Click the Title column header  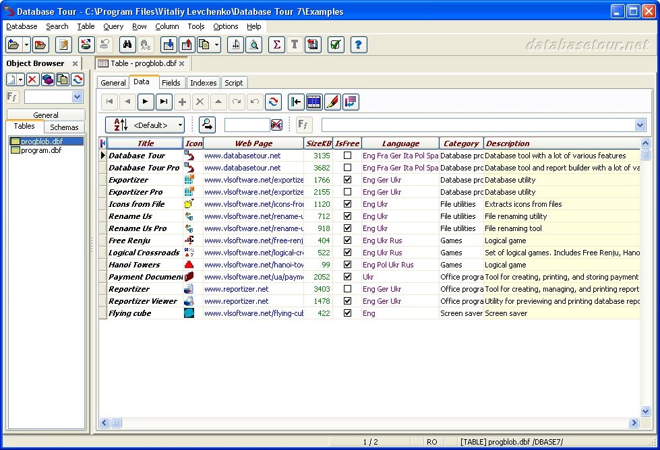coord(145,143)
